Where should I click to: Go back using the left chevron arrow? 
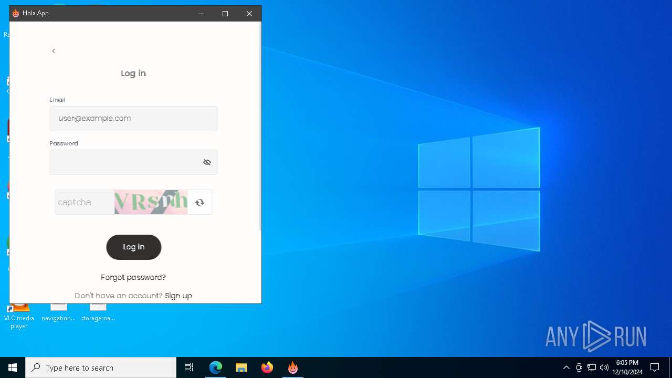[x=54, y=51]
